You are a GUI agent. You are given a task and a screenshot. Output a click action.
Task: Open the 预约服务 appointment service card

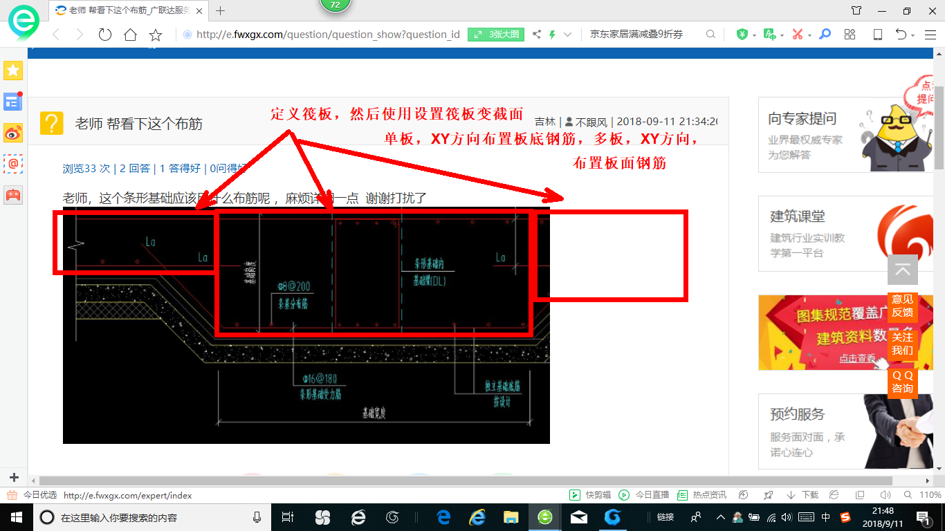point(845,432)
